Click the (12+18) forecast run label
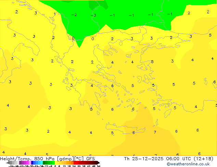 [203, 159]
